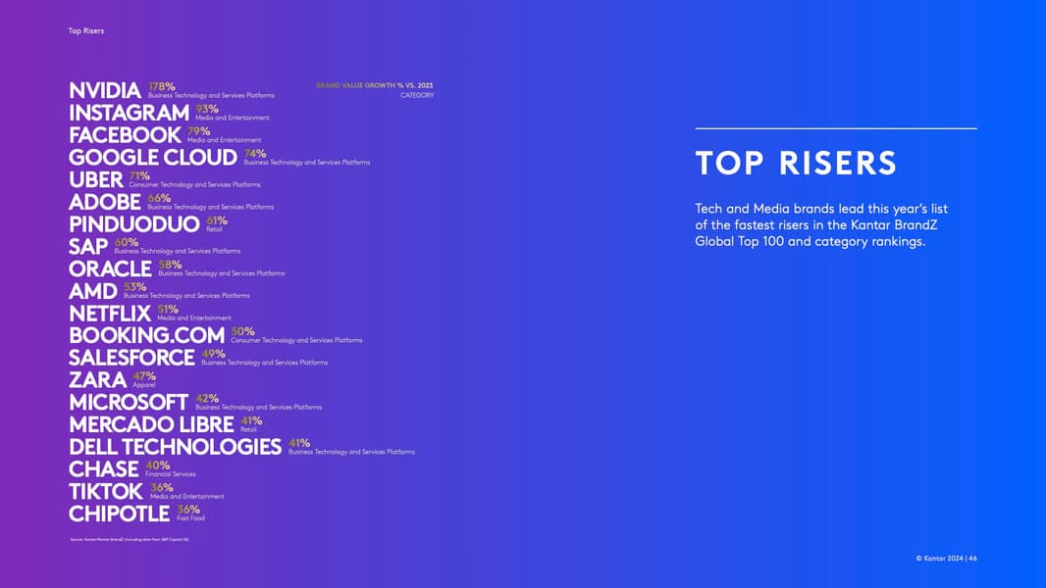Click the INSTAGRAM brand name
This screenshot has width=1046, height=588.
pyautogui.click(x=129, y=113)
